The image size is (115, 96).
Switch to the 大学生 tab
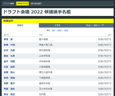(58, 25)
